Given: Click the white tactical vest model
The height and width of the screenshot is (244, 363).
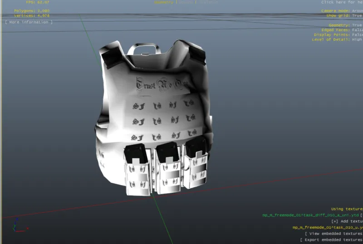Looking at the screenshot, I should click(154, 118).
